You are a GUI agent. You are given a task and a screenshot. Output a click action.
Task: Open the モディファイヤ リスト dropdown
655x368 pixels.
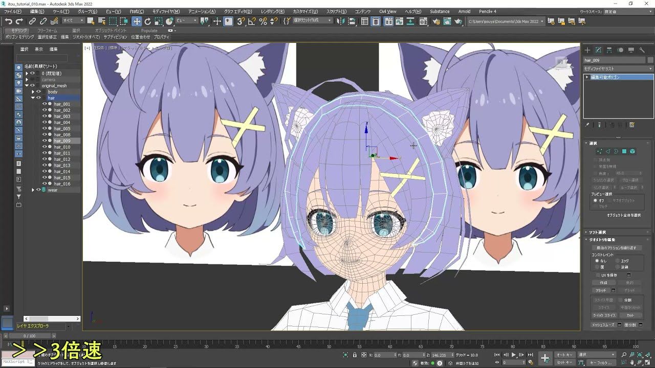(618, 68)
